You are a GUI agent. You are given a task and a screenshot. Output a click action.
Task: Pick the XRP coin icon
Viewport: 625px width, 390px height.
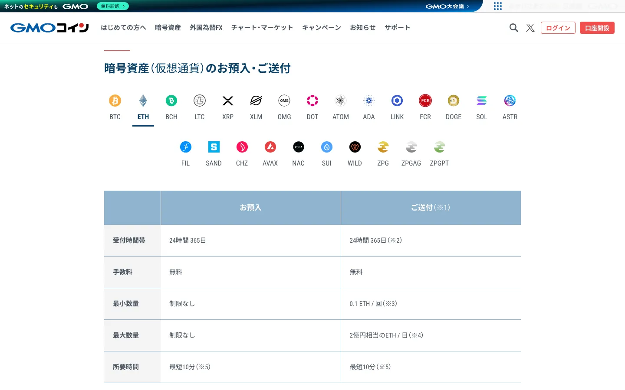[228, 101]
